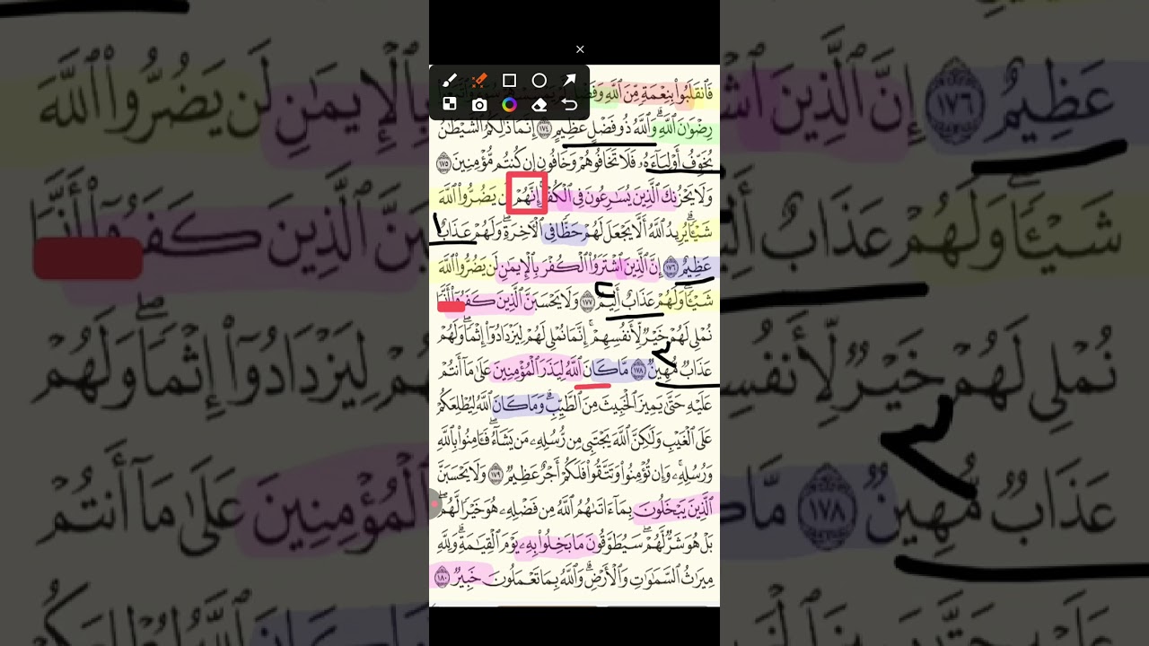Close the drawing toolbar with X
This screenshot has width=1149, height=646.
click(x=580, y=49)
